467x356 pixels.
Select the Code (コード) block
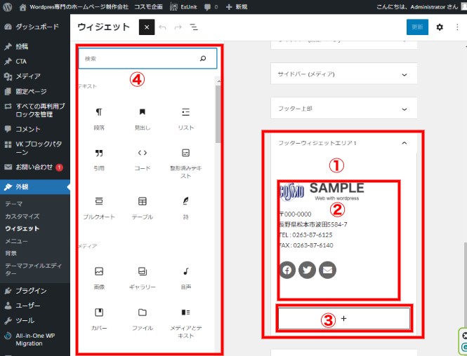click(x=142, y=158)
